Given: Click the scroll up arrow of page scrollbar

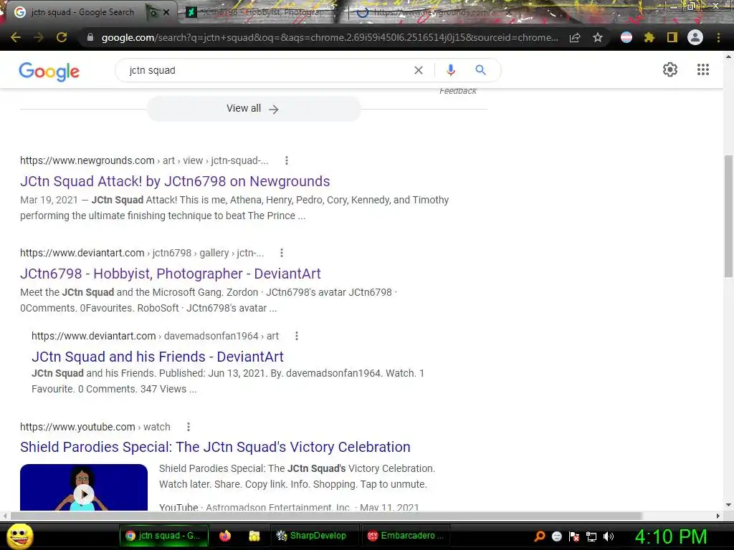Looking at the screenshot, I should pyautogui.click(x=728, y=56).
